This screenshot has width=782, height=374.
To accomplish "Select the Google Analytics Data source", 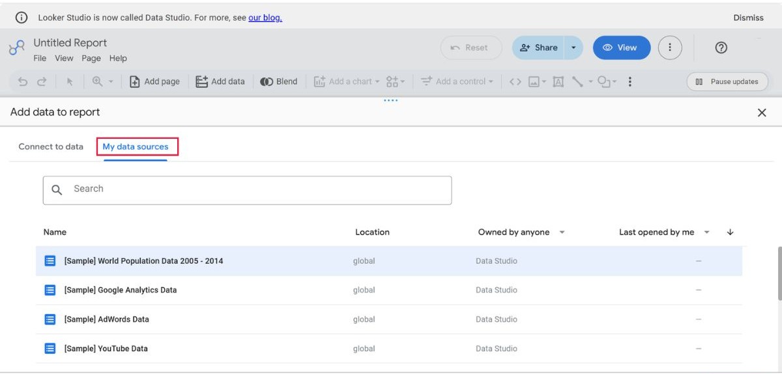I will [389, 290].
